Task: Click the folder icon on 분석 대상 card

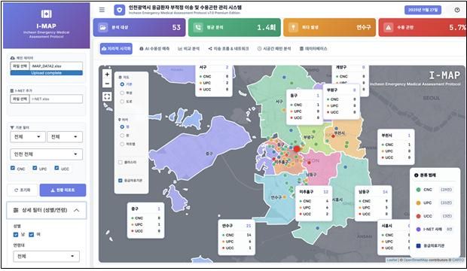Action: (102, 27)
